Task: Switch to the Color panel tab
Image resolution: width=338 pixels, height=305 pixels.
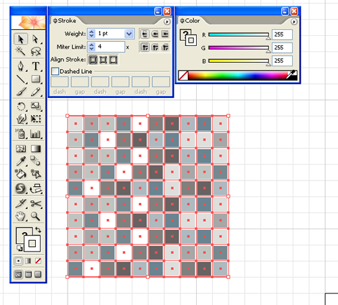Action: tap(193, 21)
